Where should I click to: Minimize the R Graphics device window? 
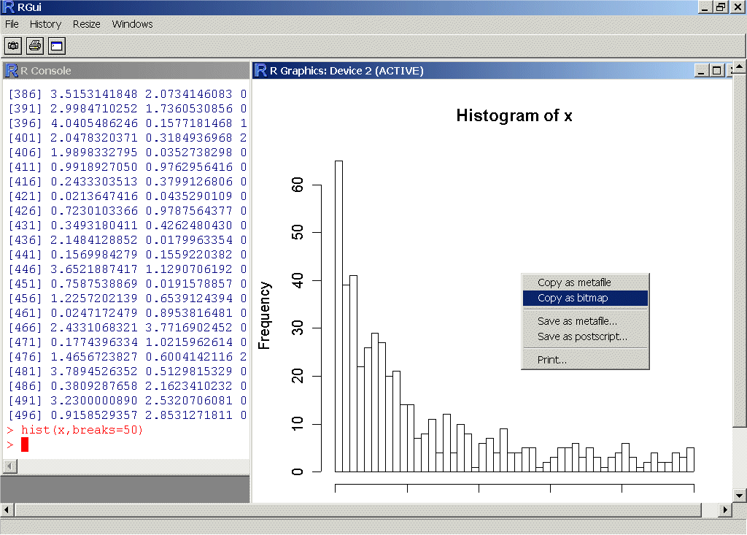(703, 71)
